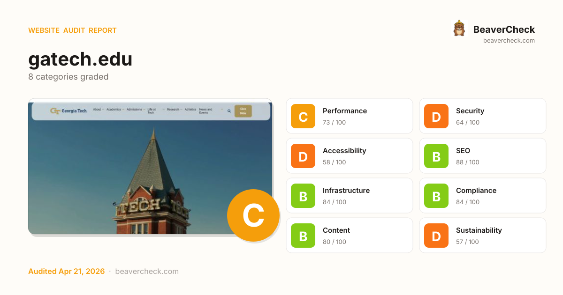The image size is (563, 295).
Task: Click the BeaverCheck beaver mascot logo
Action: [x=459, y=29]
